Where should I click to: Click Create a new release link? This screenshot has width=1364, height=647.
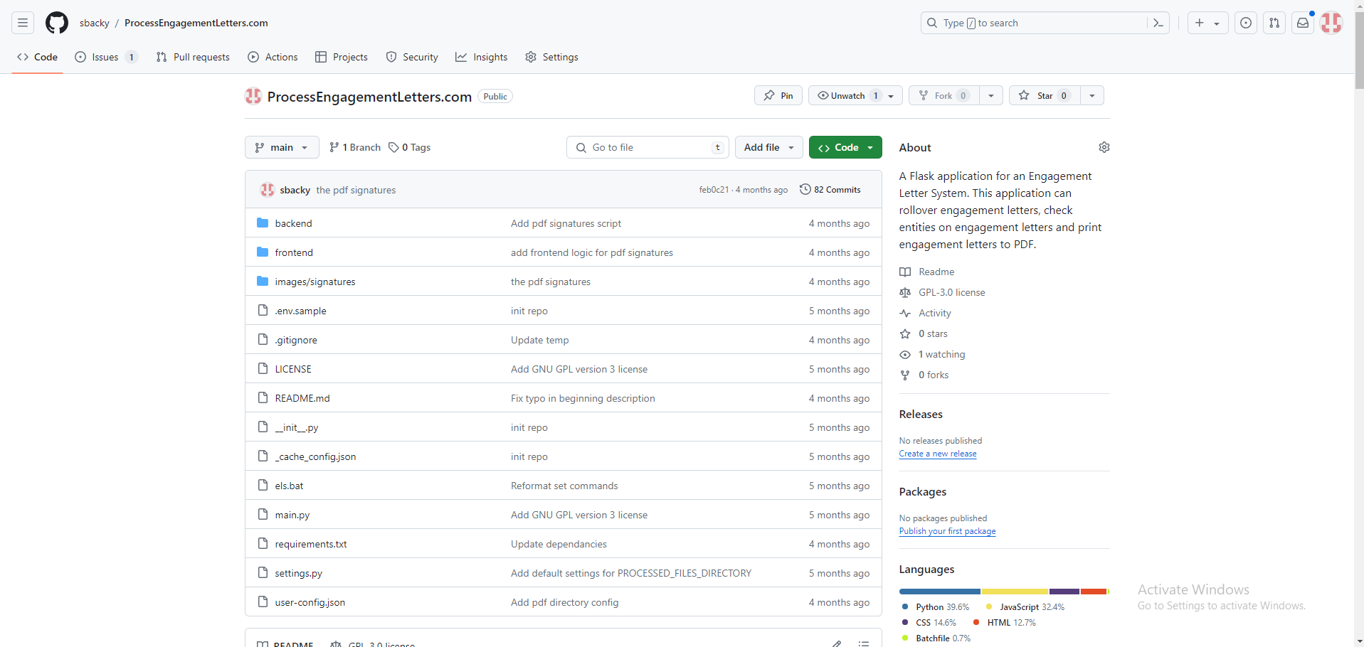pyautogui.click(x=938, y=454)
